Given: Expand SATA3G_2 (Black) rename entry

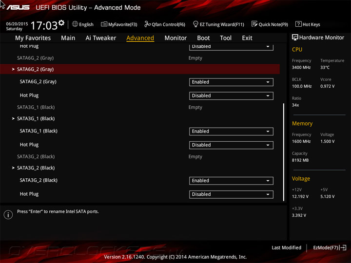Looking at the screenshot, I should click(36, 168).
